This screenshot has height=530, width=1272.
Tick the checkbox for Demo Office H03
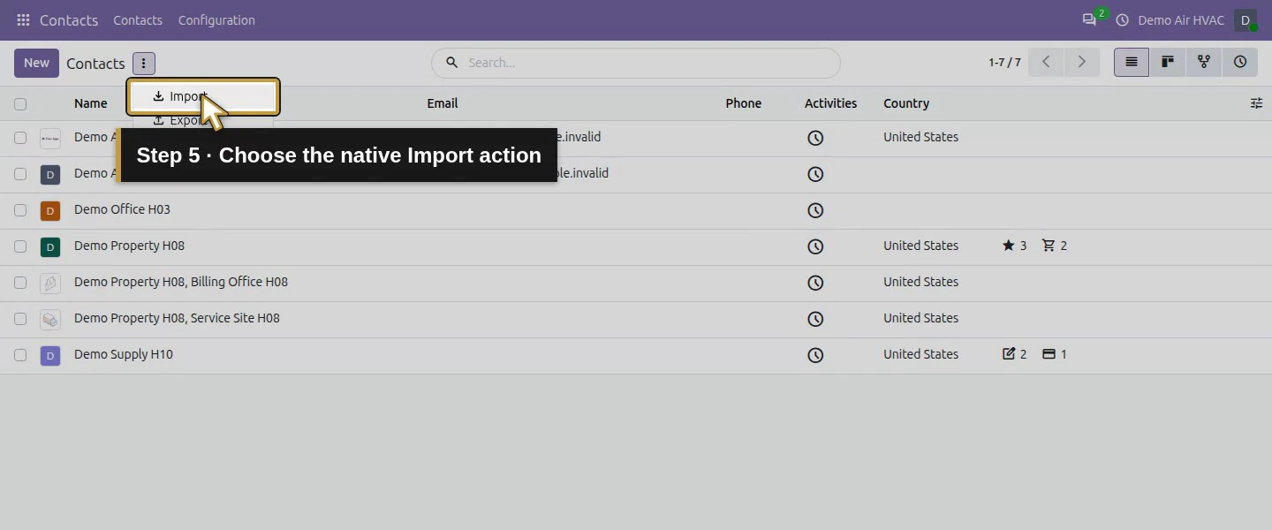click(x=20, y=210)
